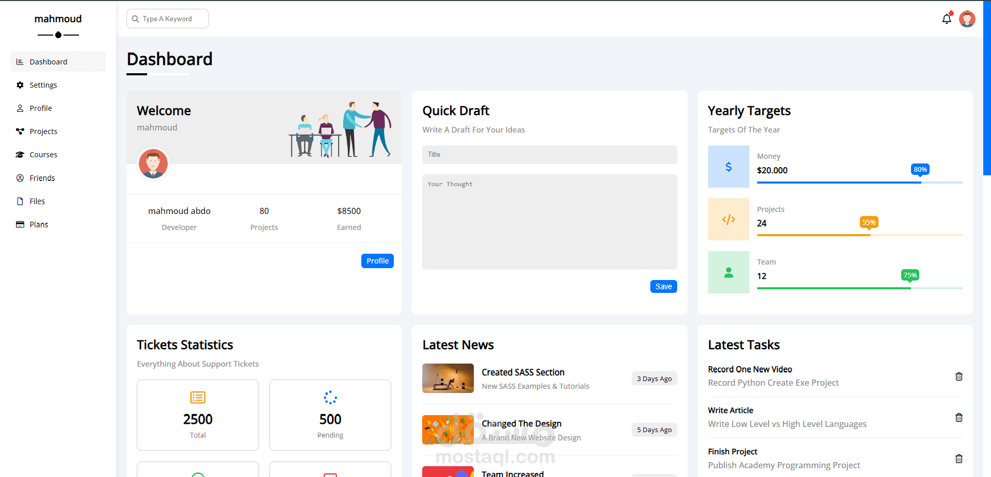991x477 pixels.
Task: Save the quick draft
Action: pyautogui.click(x=663, y=286)
